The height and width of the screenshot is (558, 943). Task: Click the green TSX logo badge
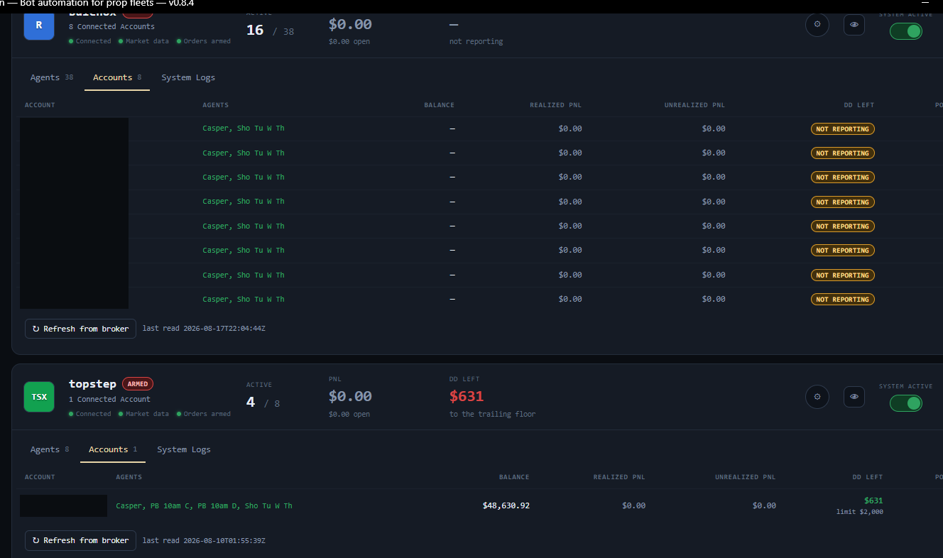39,397
